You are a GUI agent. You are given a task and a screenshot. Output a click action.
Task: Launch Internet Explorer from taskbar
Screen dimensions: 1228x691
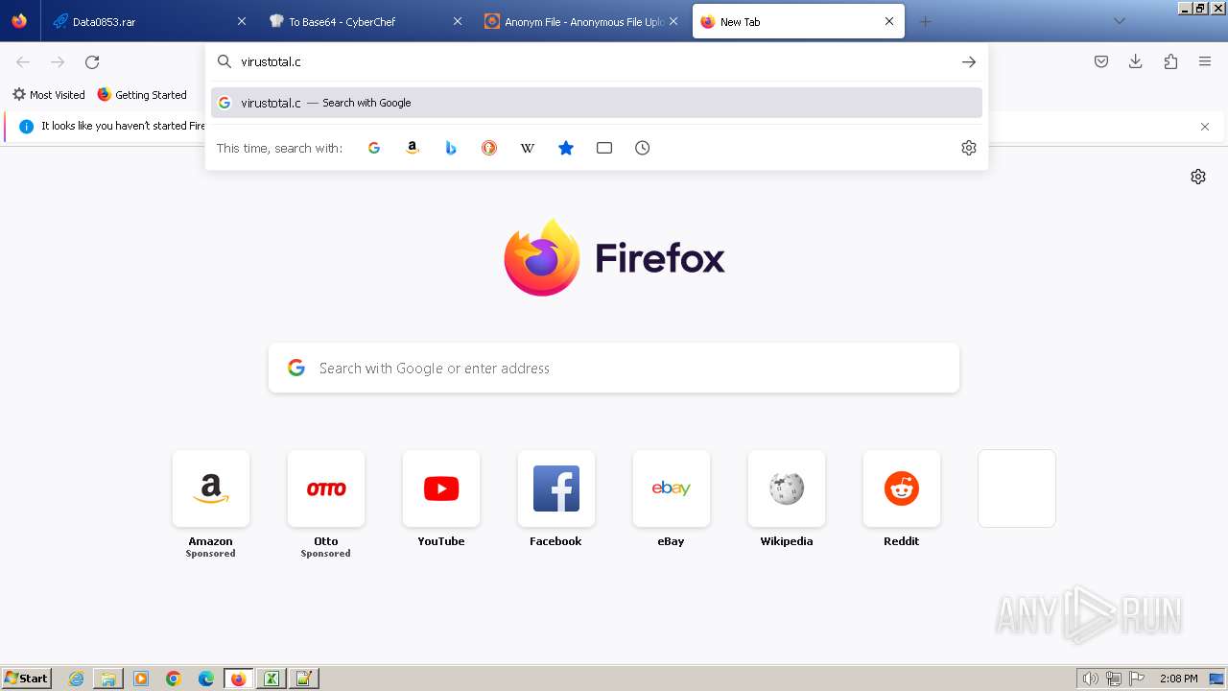(77, 679)
